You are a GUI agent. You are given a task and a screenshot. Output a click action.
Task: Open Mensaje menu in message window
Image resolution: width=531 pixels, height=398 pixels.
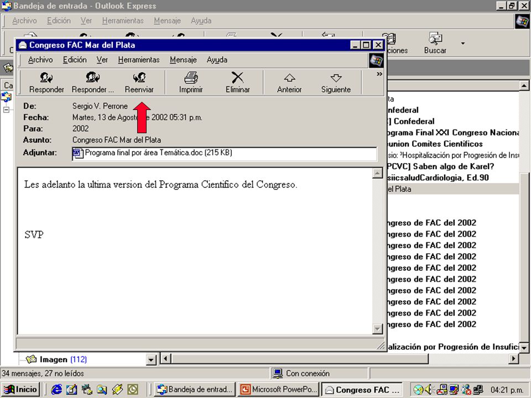coord(183,60)
